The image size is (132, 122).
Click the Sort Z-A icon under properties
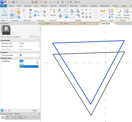(x=9, y=110)
